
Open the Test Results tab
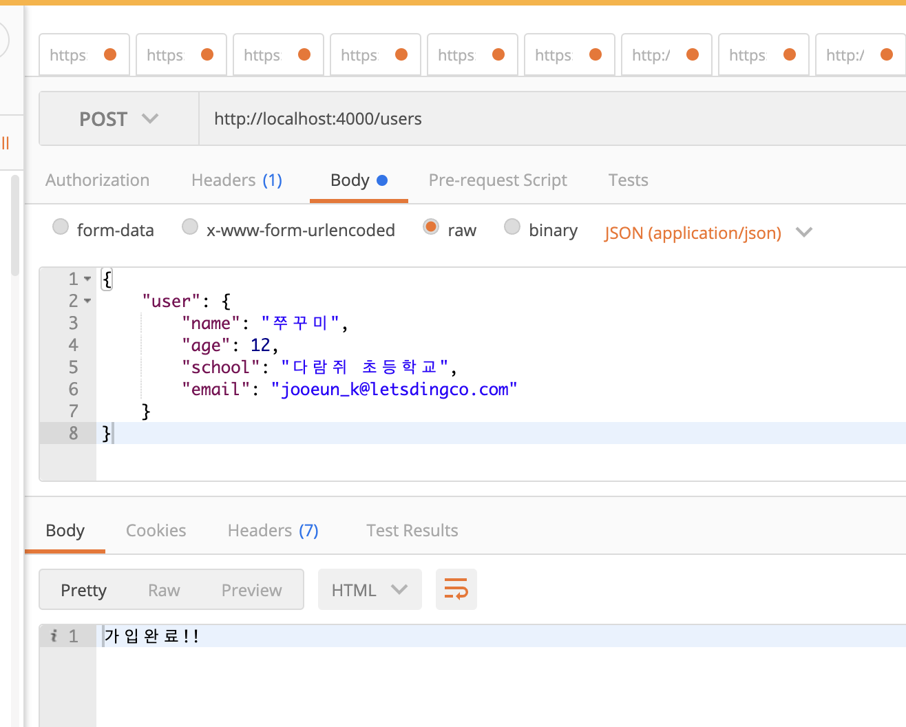pos(412,531)
